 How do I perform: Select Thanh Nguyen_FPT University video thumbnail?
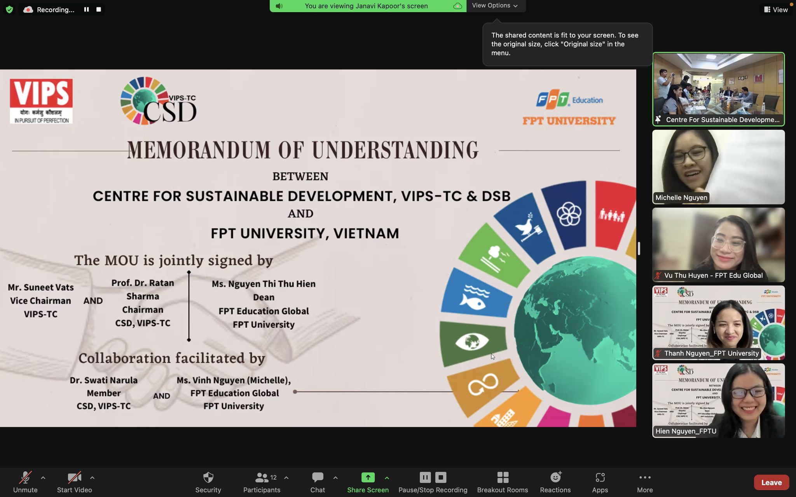pyautogui.click(x=718, y=323)
